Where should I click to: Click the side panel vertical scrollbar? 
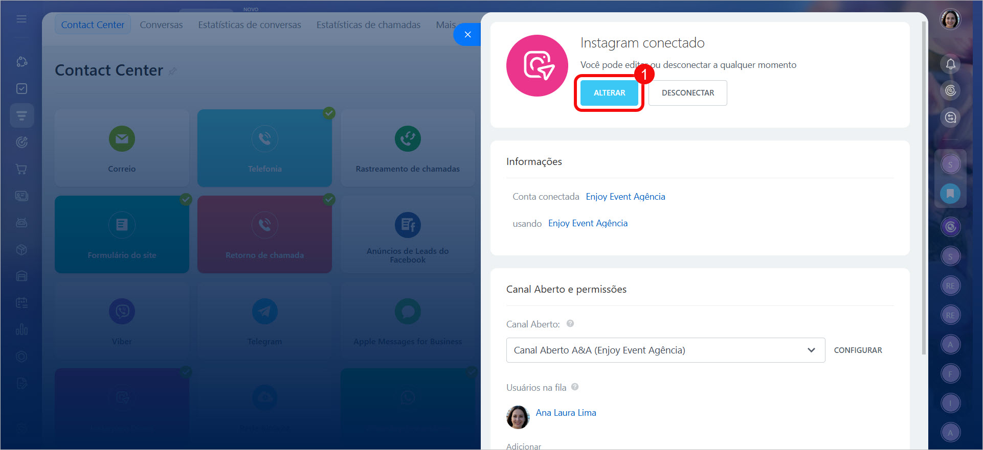point(924,187)
